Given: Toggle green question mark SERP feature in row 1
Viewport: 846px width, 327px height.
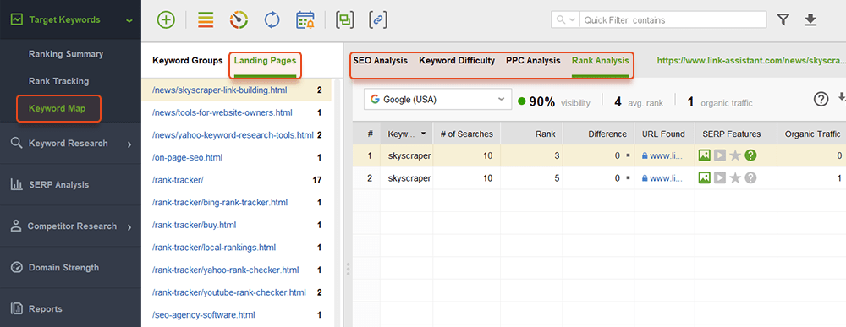Looking at the screenshot, I should [x=750, y=155].
